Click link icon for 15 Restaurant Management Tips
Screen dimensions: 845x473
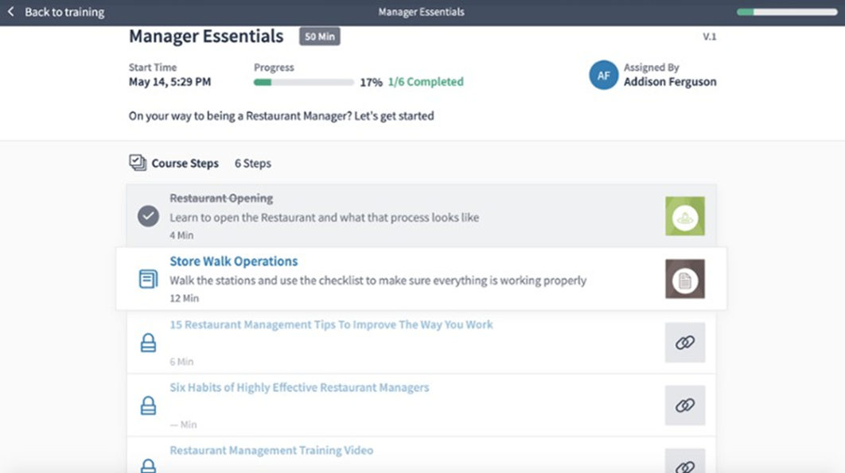tap(684, 343)
